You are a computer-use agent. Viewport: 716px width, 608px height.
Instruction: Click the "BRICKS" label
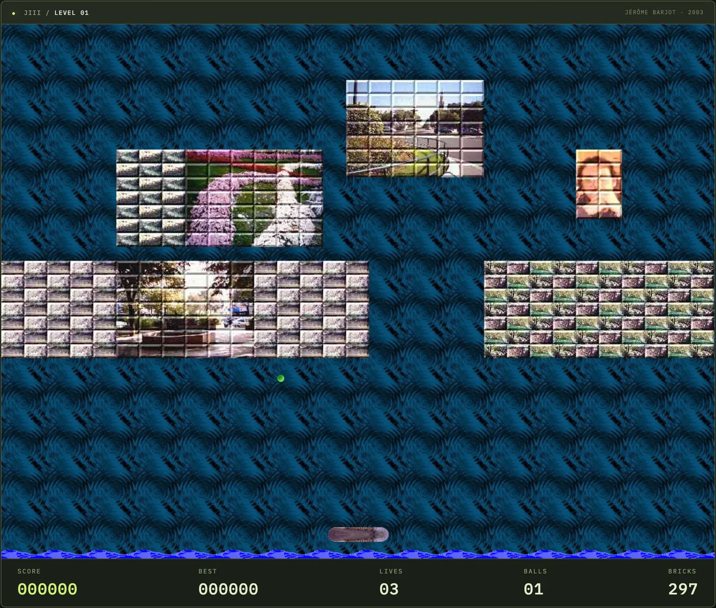click(x=682, y=571)
